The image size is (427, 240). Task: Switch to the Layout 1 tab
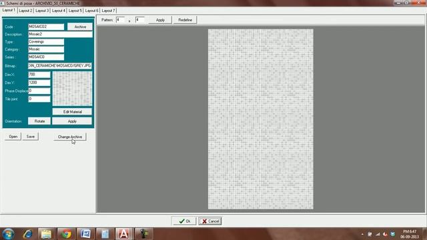coord(9,10)
